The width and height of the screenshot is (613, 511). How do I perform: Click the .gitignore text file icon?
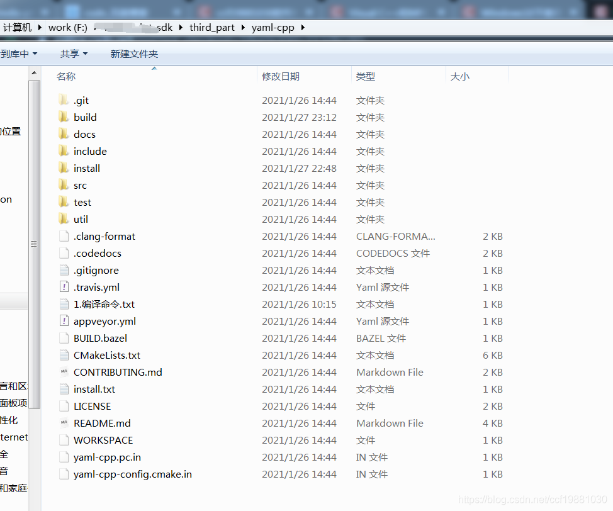tap(64, 270)
